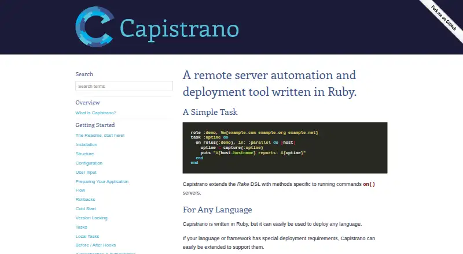The width and height of the screenshot is (463, 254).
Task: Open the Cold Start link
Action: [x=86, y=208]
